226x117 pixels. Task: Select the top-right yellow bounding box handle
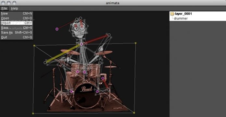tap(135, 43)
